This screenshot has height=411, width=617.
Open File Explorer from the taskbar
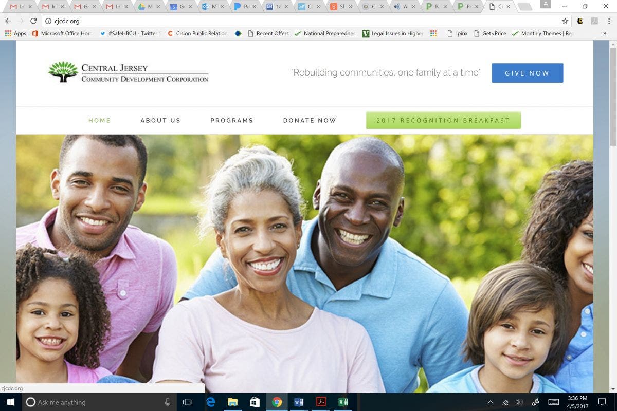[x=232, y=402]
